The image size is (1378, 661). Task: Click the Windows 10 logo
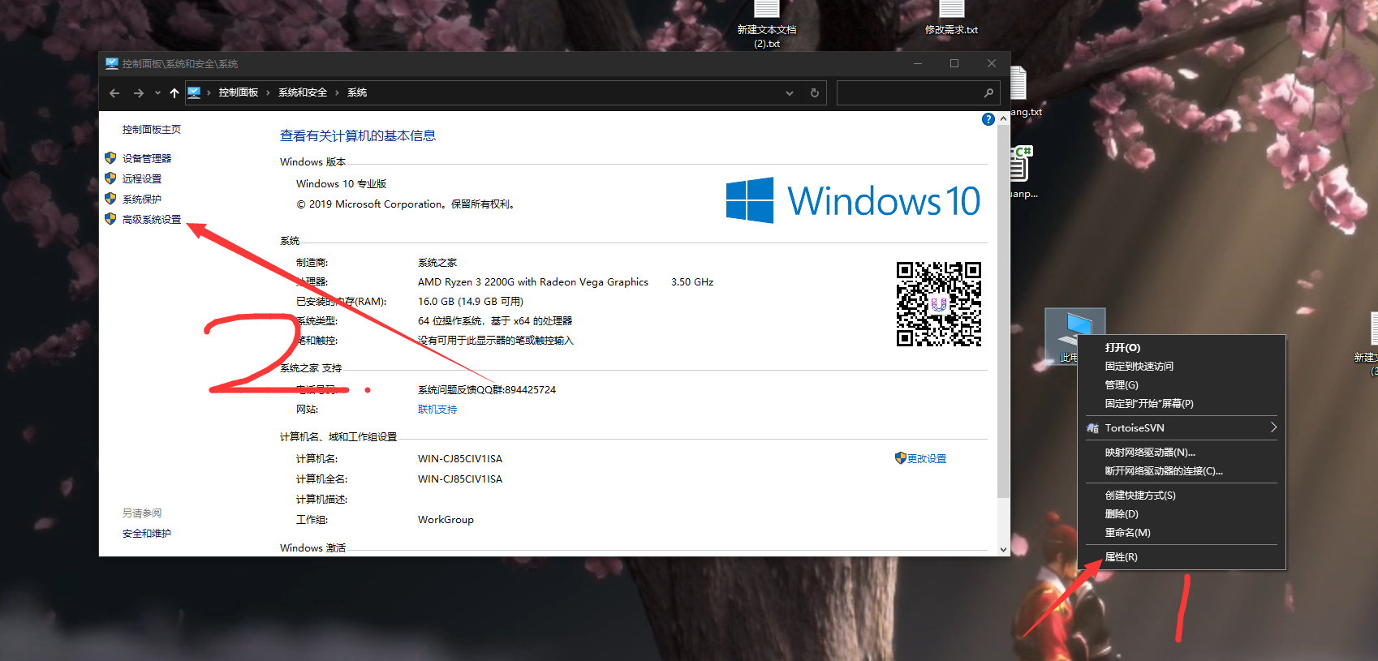point(853,200)
